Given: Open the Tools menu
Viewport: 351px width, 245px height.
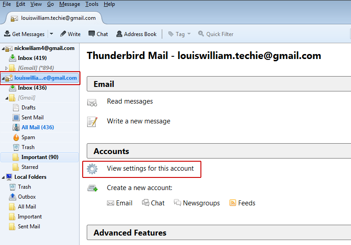Looking at the screenshot, I should 92,4.
